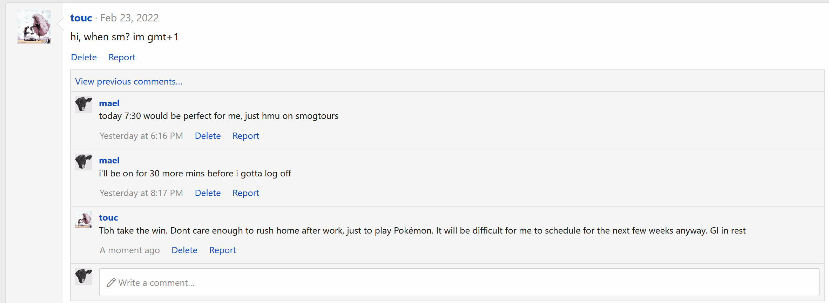Screen dimensions: 829x303
Task: Open touc's profile from post header
Action: tap(81, 18)
